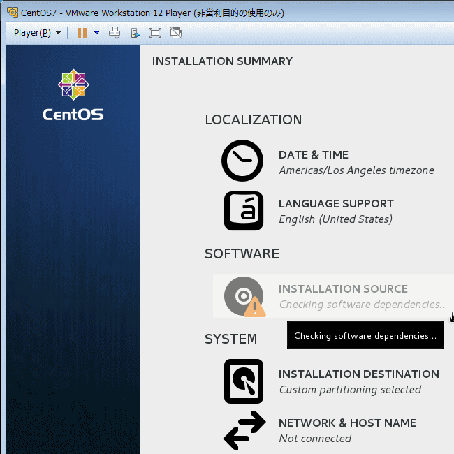Open the Player(P) menu

[37, 33]
